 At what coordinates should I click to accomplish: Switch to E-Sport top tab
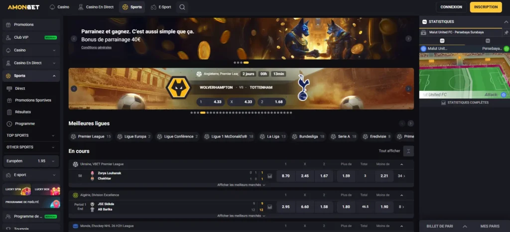coord(161,7)
